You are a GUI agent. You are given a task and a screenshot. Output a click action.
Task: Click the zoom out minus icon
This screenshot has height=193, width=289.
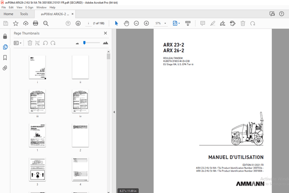(x=136, y=23)
